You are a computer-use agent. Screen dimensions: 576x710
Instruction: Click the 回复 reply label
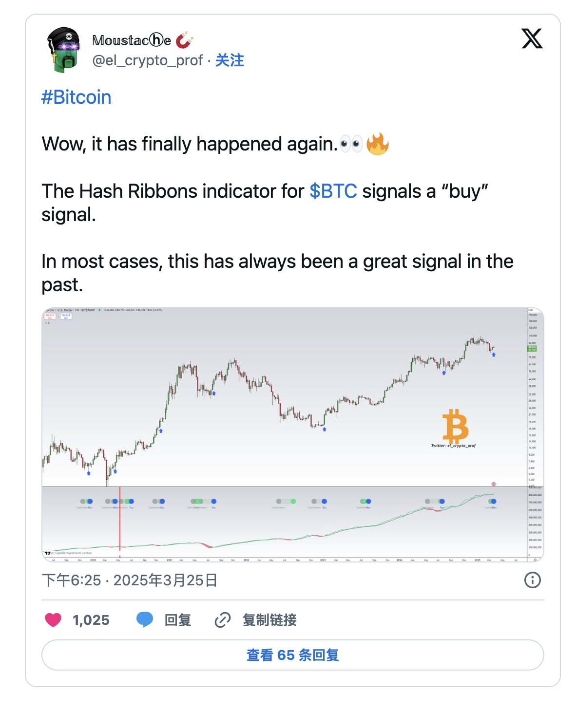pos(178,620)
